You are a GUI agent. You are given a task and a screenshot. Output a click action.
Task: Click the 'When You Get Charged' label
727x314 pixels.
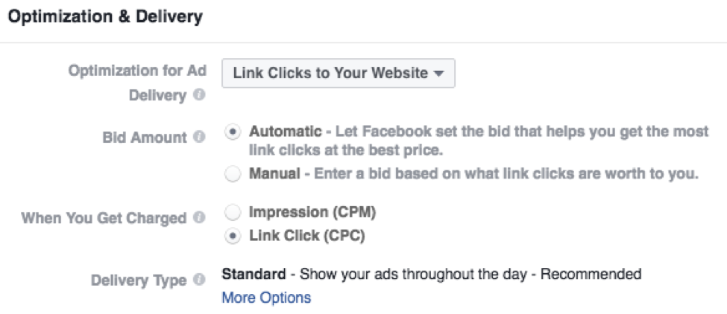pos(104,218)
